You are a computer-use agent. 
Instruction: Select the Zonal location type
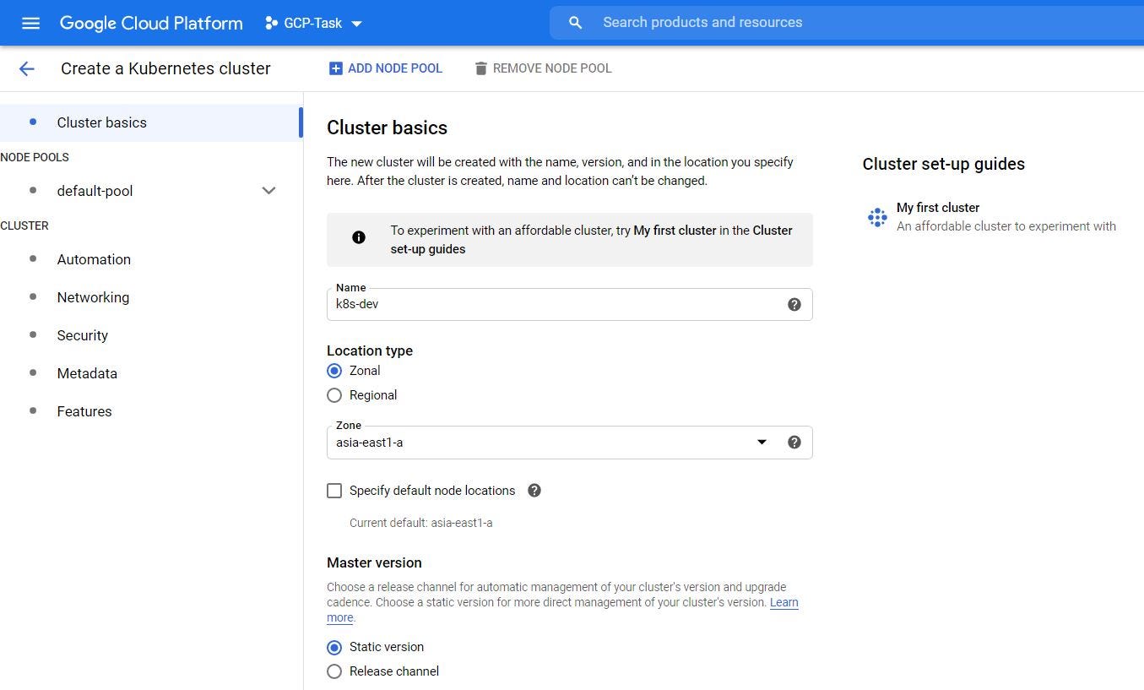(334, 371)
